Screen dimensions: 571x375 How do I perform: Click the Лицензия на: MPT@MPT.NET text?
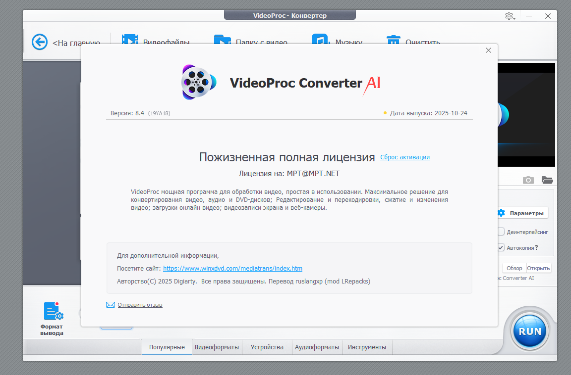[x=289, y=173]
